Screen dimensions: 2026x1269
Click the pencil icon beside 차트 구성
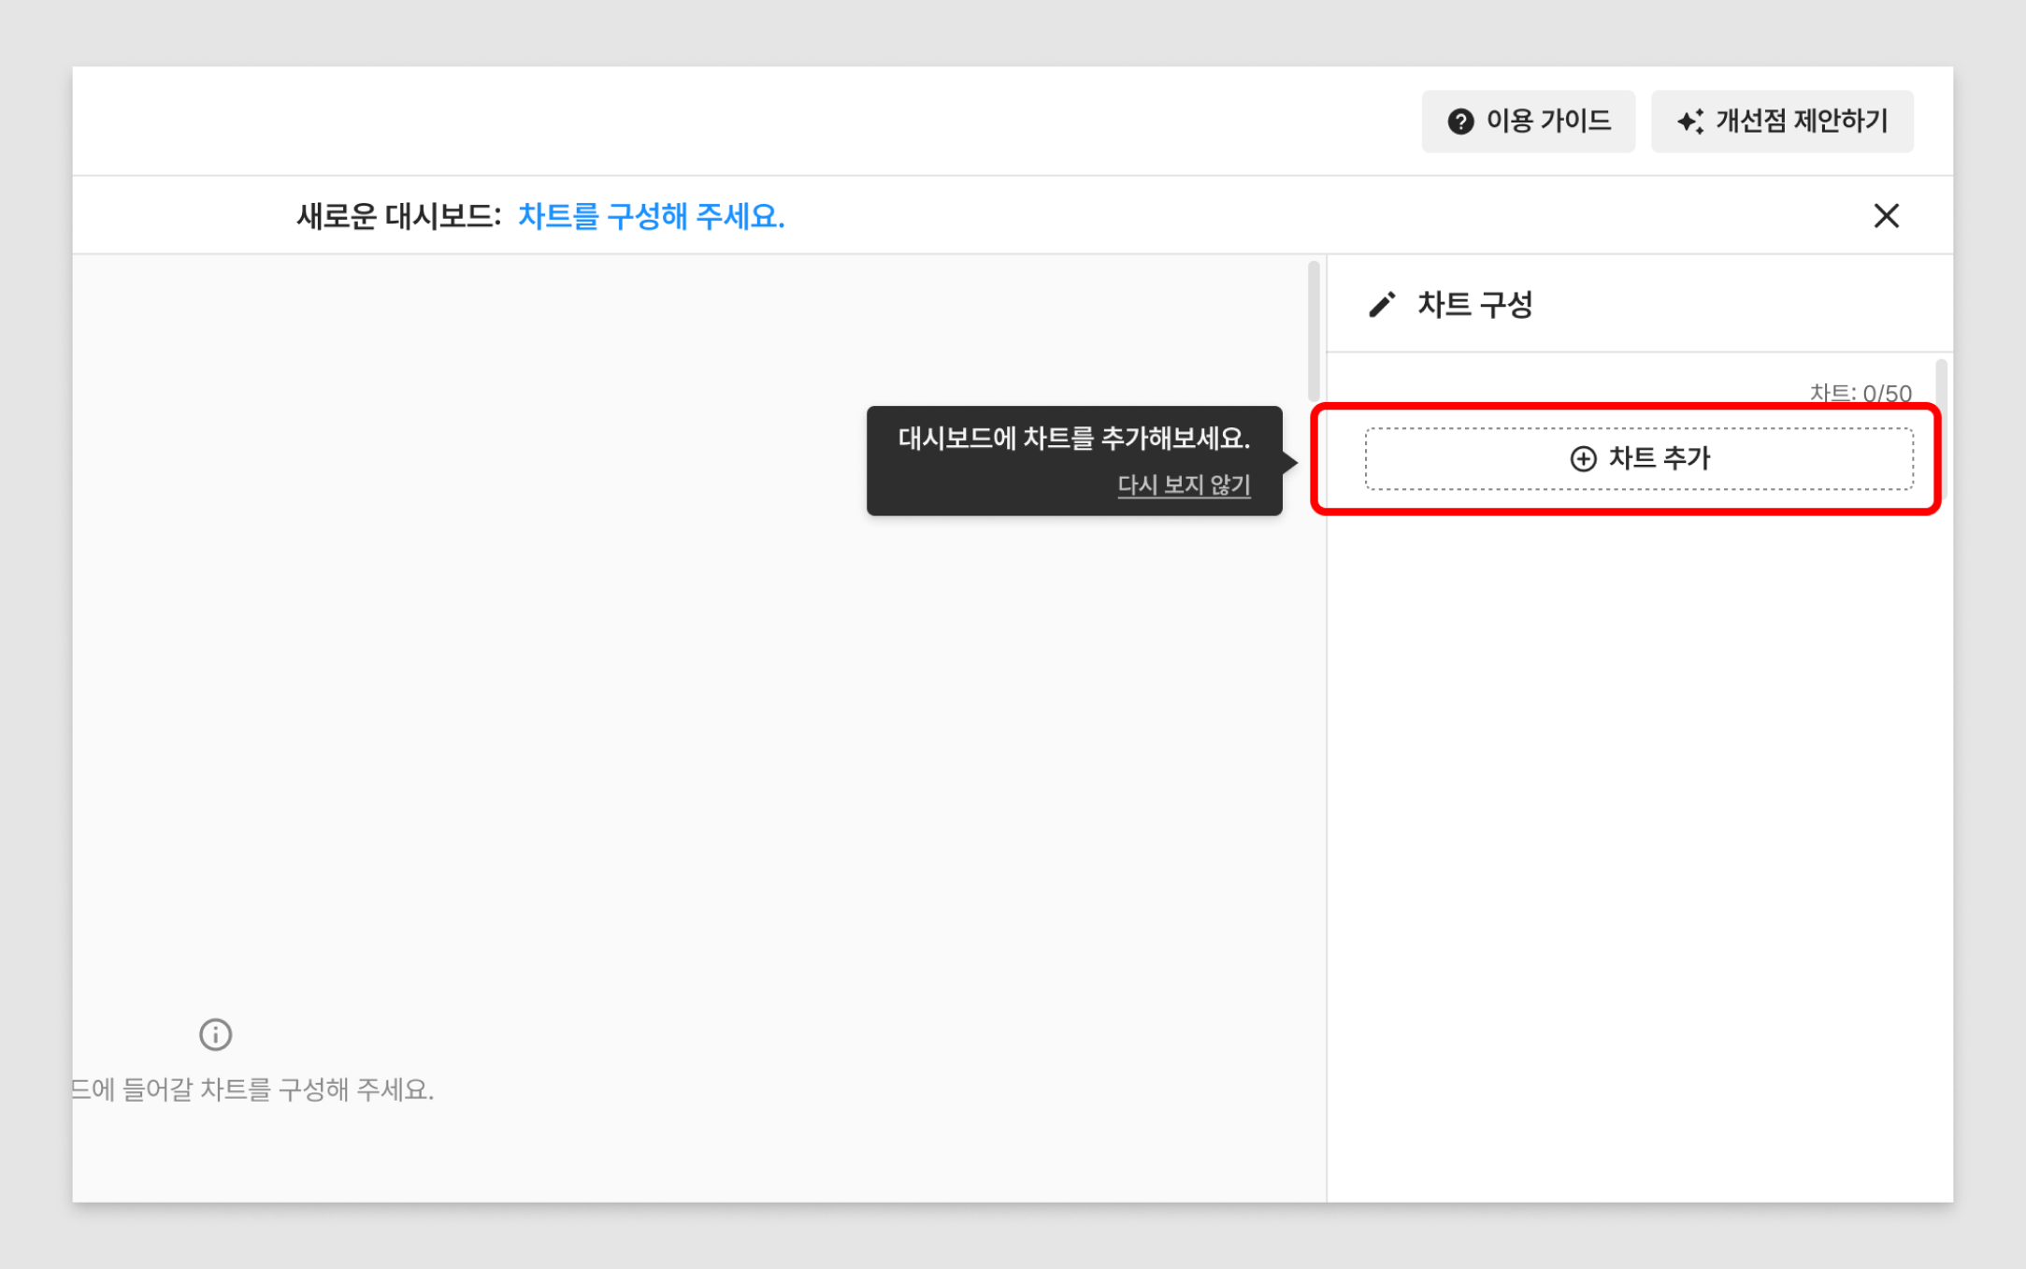[1382, 305]
